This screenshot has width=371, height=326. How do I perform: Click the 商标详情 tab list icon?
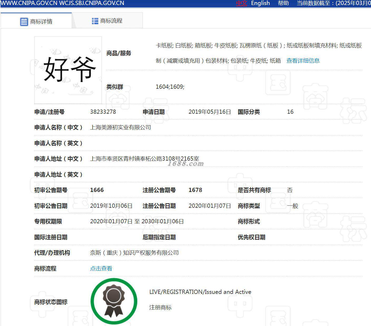click(24, 22)
